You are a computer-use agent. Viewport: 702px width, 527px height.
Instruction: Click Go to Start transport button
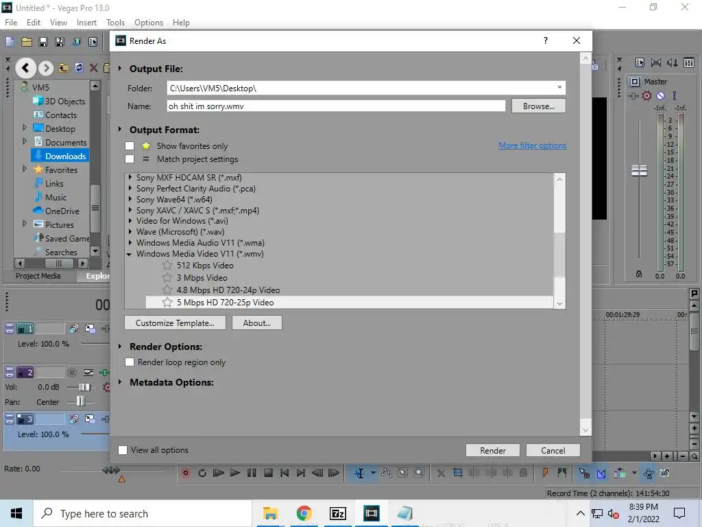(285, 473)
